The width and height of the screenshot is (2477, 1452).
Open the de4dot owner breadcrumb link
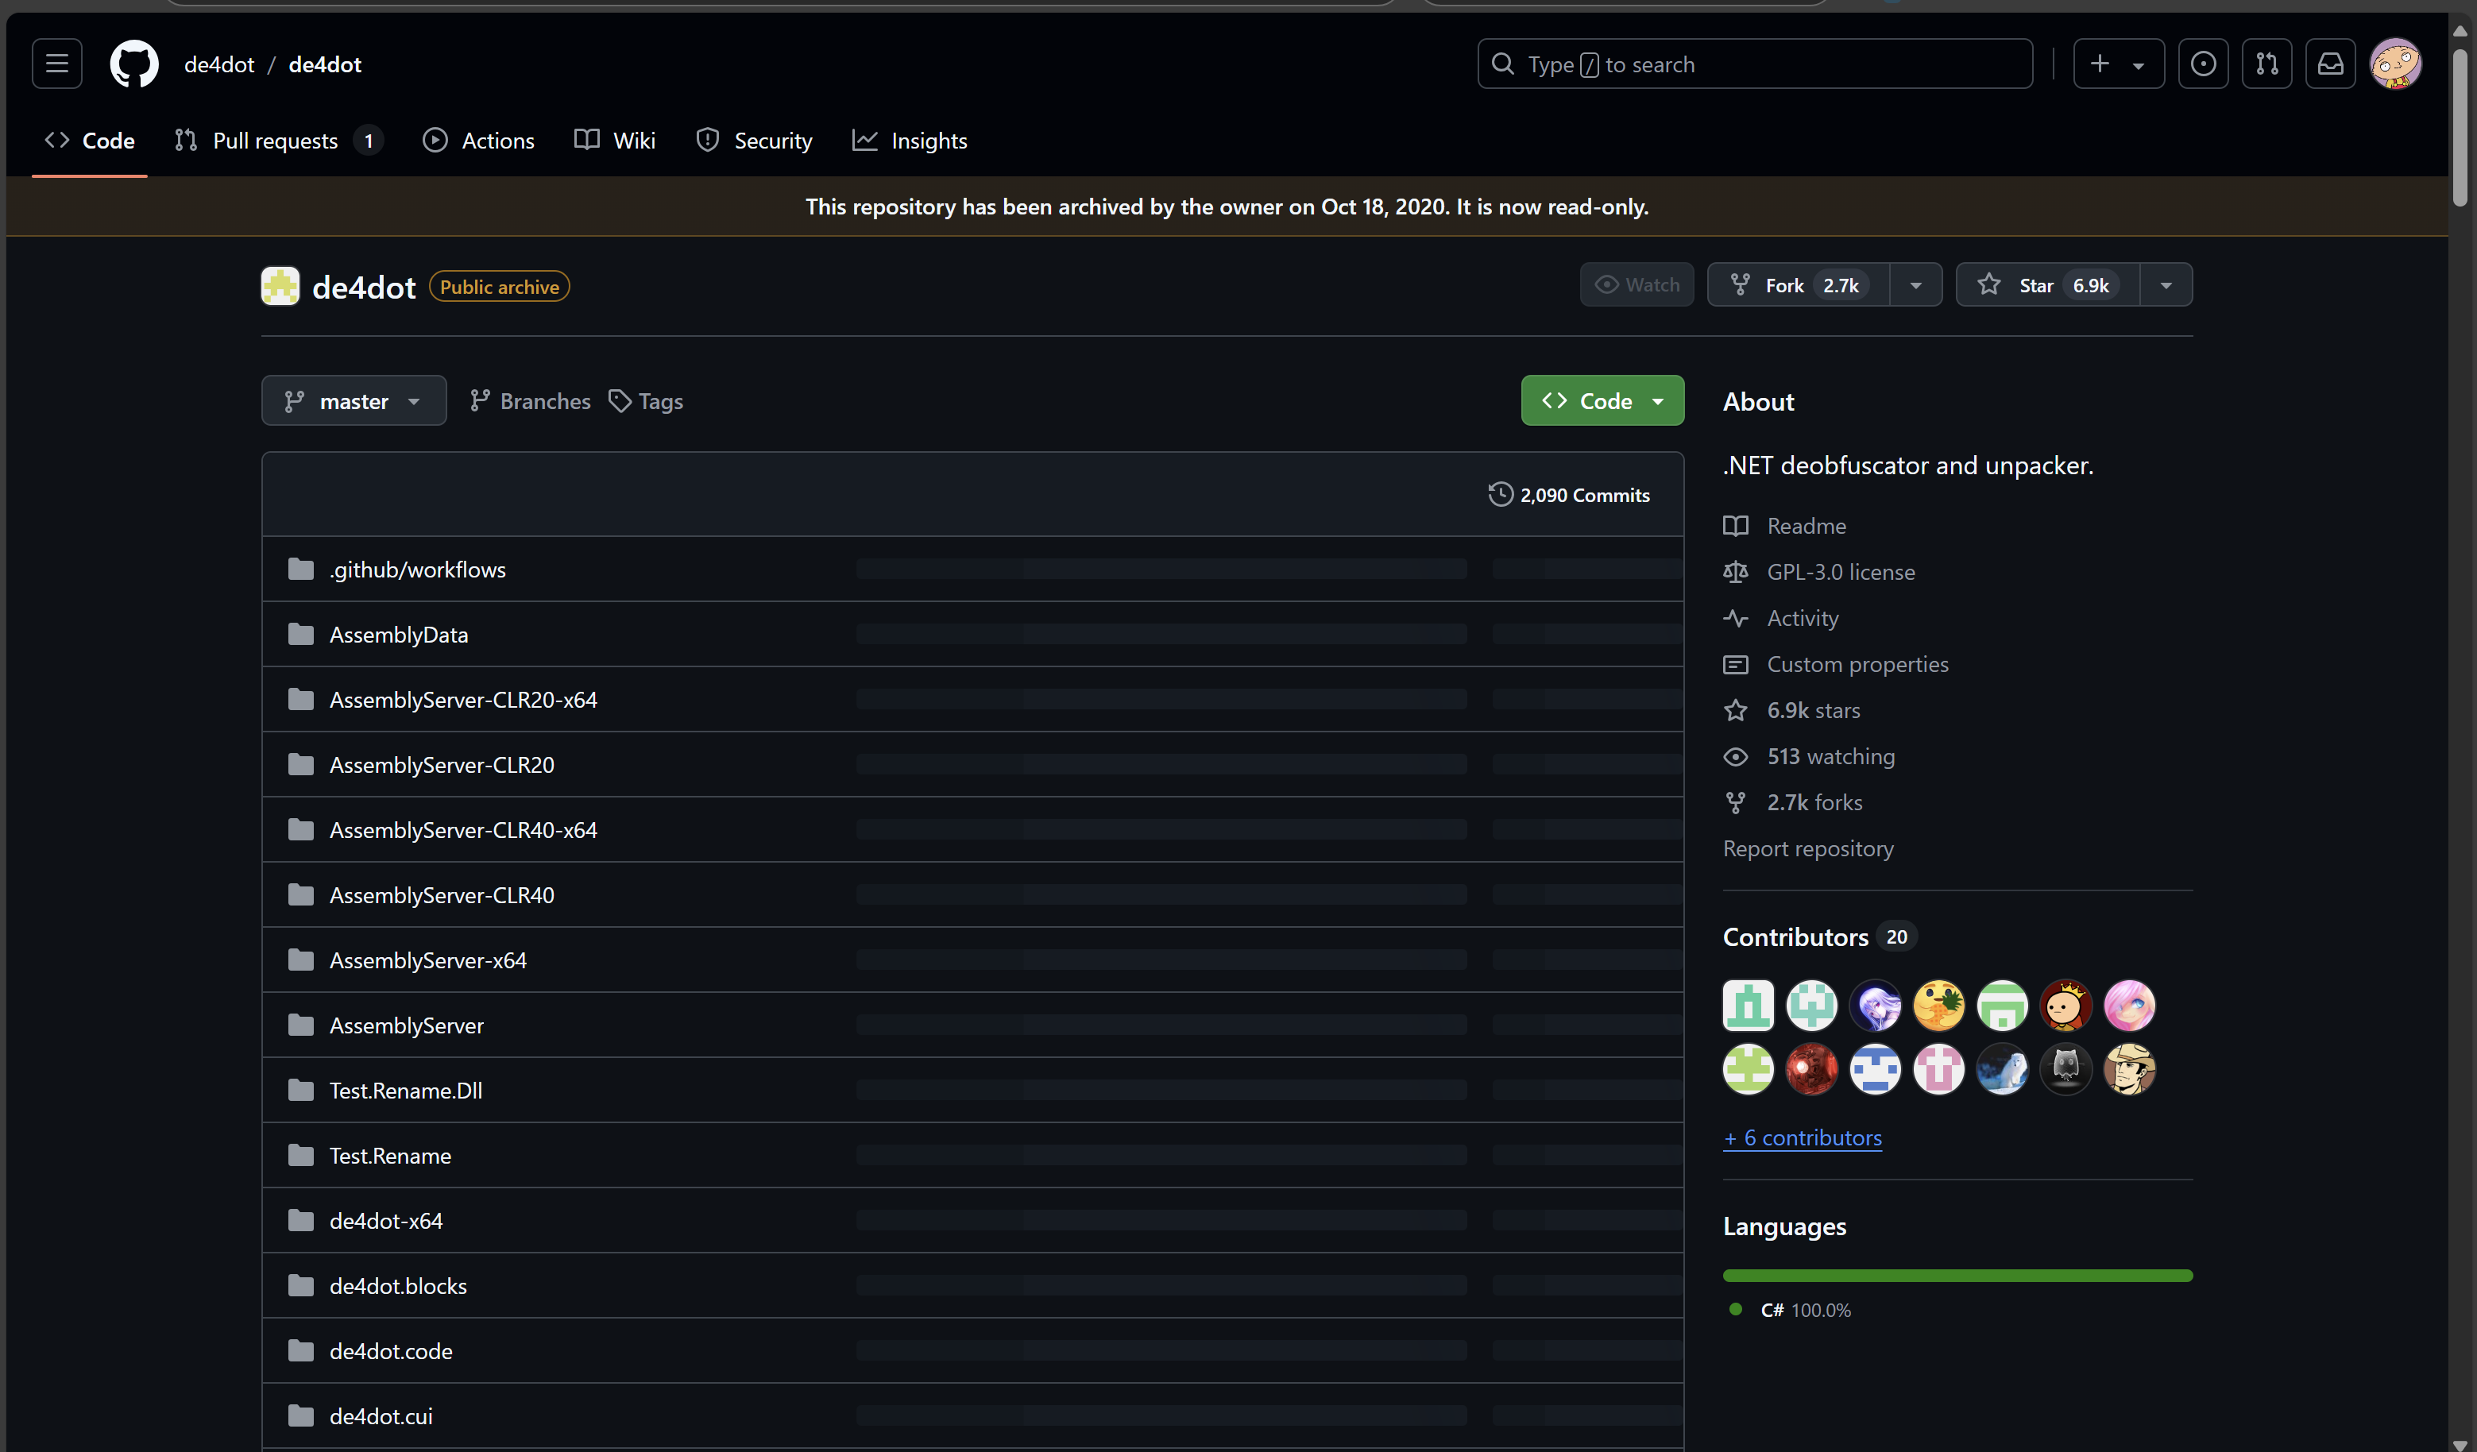(219, 64)
